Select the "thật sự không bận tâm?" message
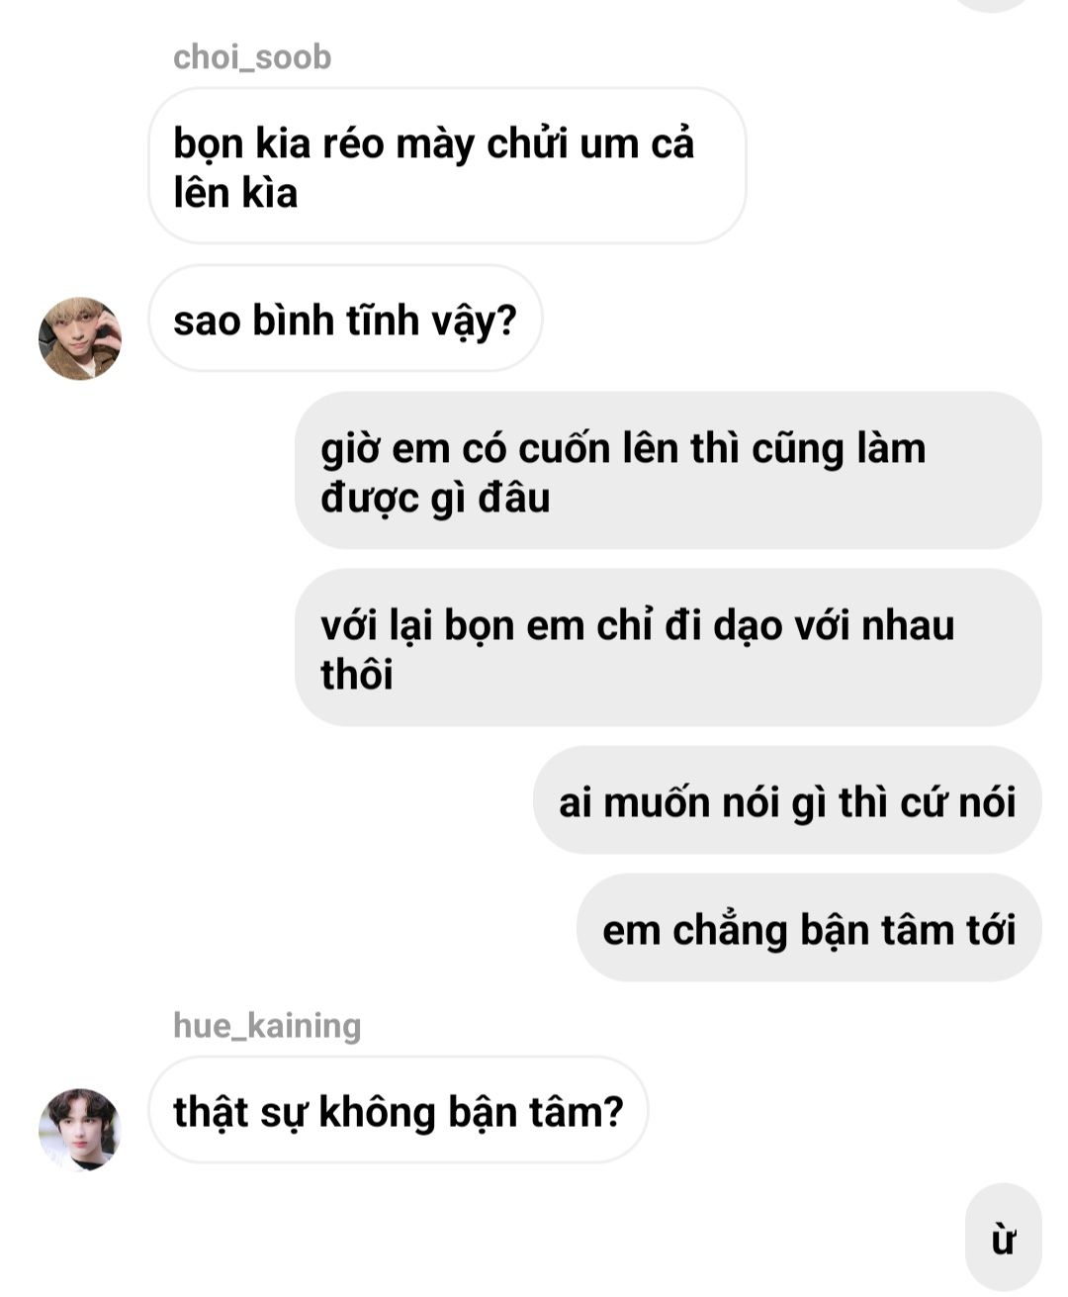Image resolution: width=1068 pixels, height=1297 pixels. coord(399,1110)
